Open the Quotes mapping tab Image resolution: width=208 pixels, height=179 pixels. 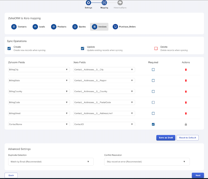pyautogui.click(x=79, y=27)
